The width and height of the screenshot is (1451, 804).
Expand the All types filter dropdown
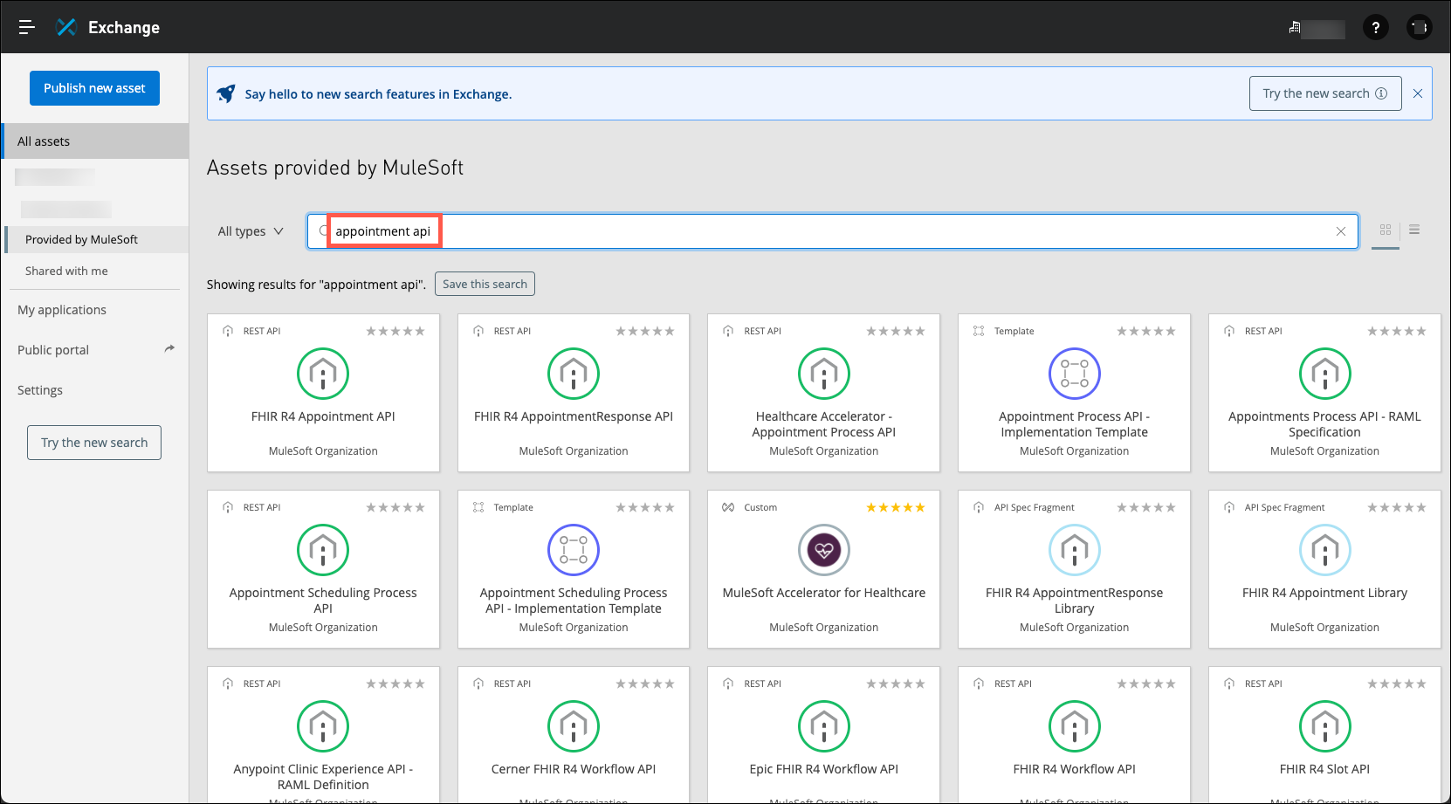[251, 231]
